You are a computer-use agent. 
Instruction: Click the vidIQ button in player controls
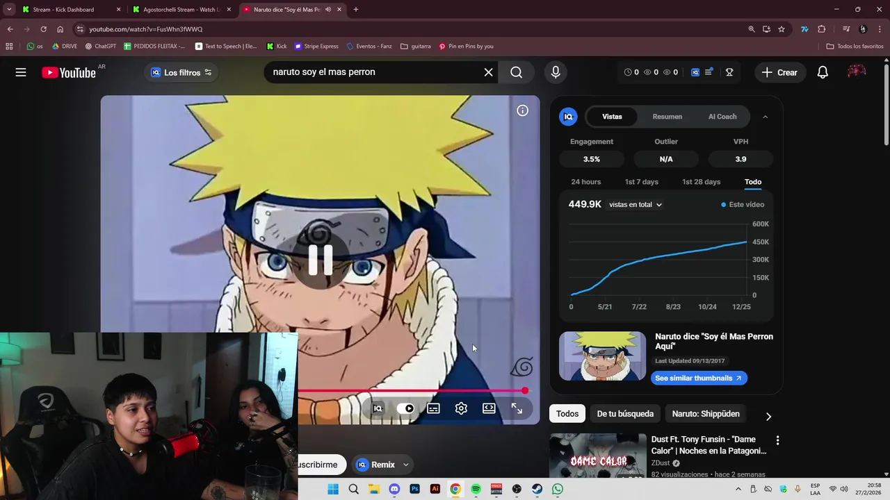click(378, 408)
